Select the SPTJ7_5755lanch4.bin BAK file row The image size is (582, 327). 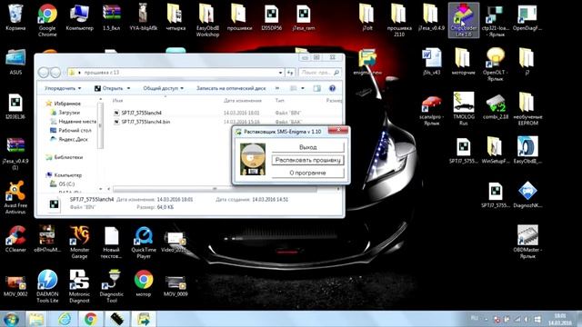coord(226,122)
